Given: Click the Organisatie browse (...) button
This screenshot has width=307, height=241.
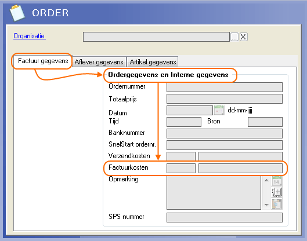Looking at the screenshot, I should click(234, 36).
